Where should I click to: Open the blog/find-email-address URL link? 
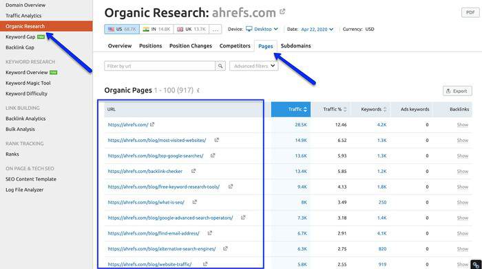click(154, 233)
